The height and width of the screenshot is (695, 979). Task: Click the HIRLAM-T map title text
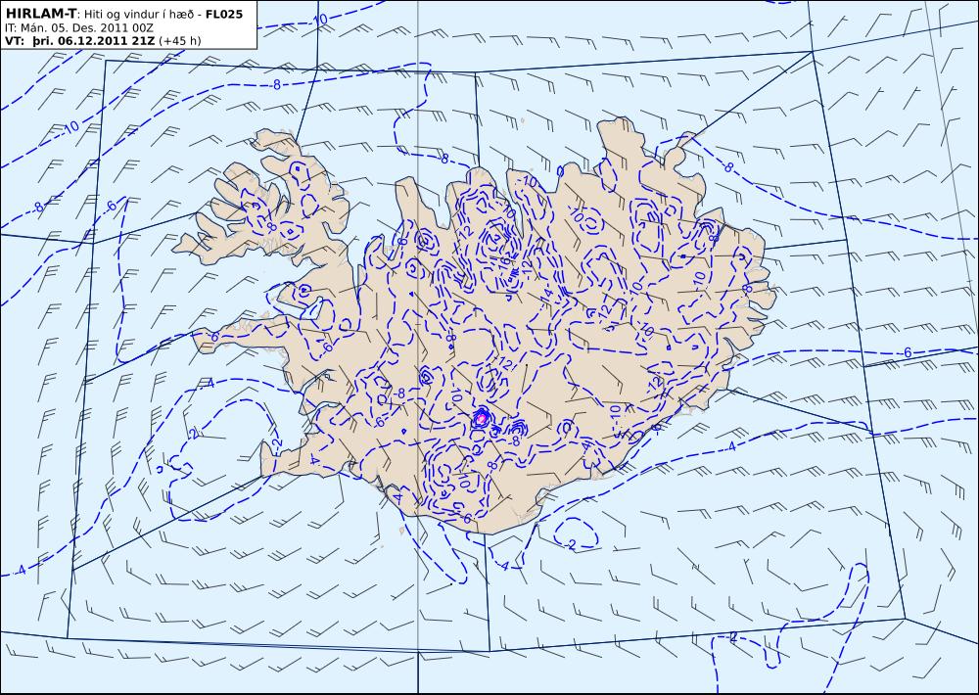click(40, 14)
